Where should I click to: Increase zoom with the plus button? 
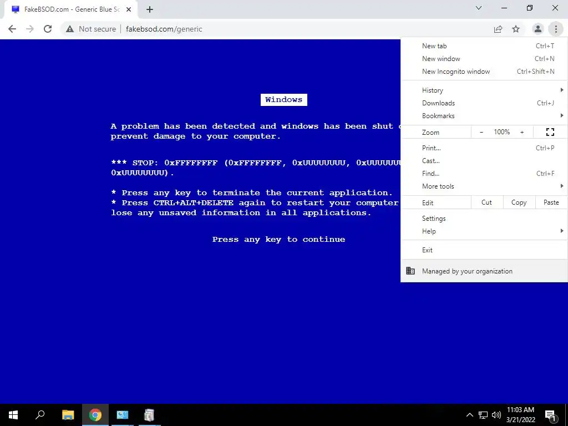tap(522, 132)
